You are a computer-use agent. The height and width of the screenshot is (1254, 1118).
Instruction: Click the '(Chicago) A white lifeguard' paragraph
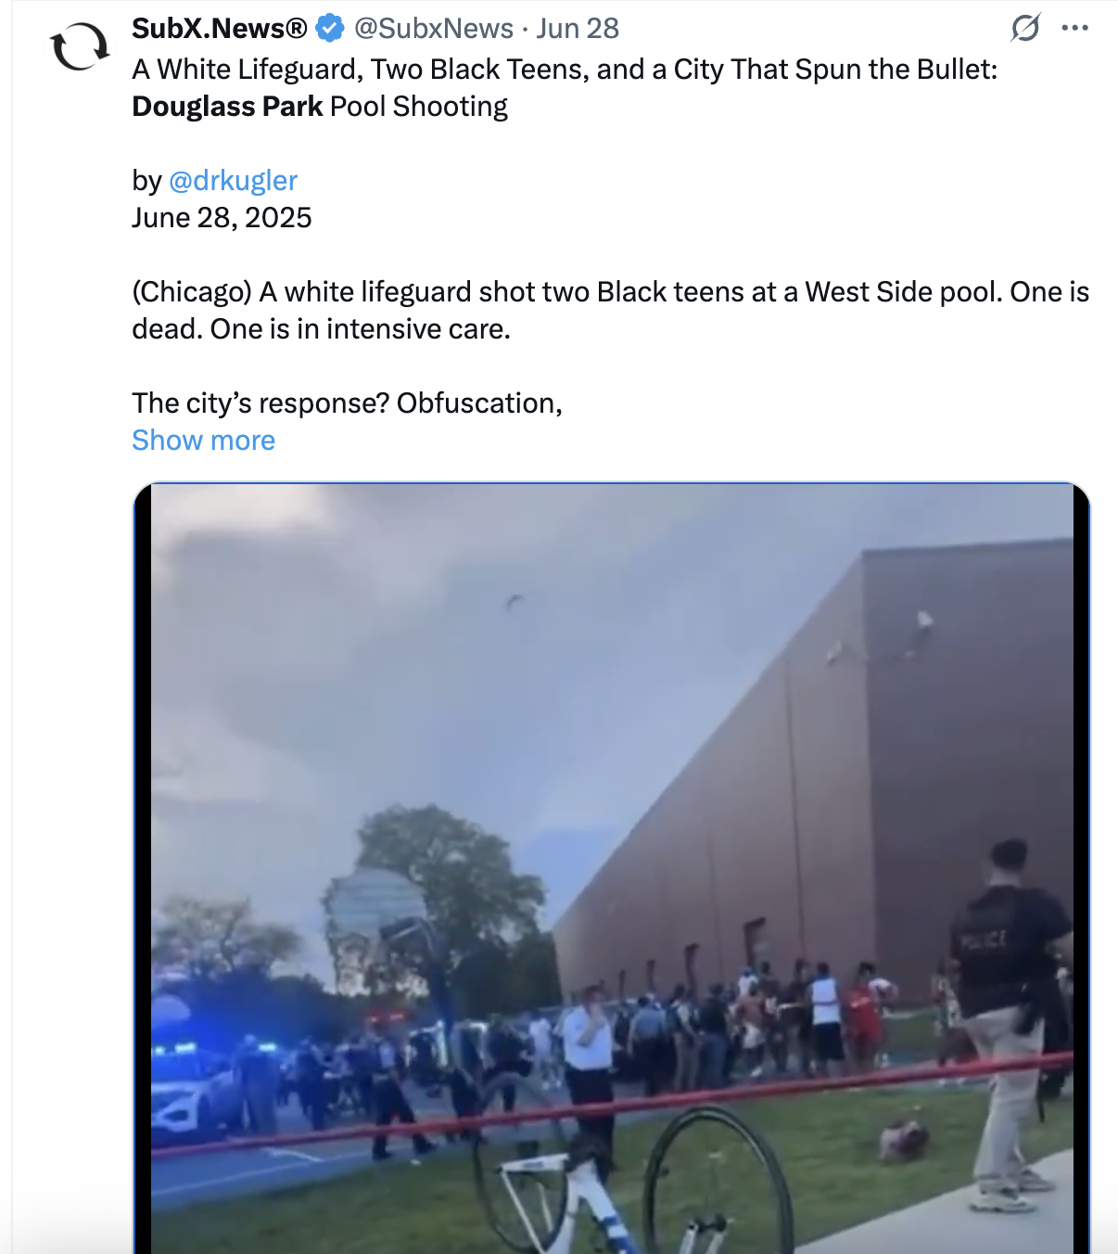tap(610, 310)
